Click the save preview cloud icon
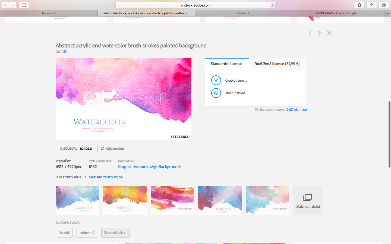This screenshot has height=244, width=391. click(x=216, y=93)
